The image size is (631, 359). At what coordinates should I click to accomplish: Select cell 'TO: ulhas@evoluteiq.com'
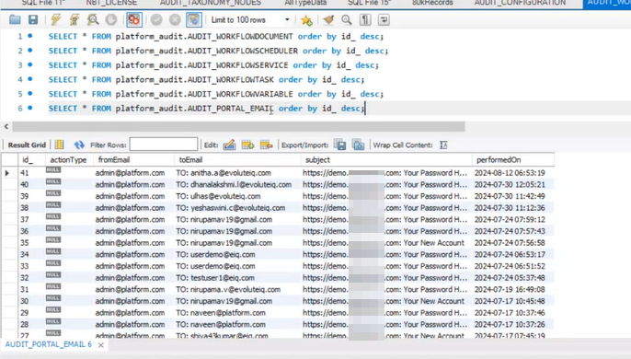[237, 196]
